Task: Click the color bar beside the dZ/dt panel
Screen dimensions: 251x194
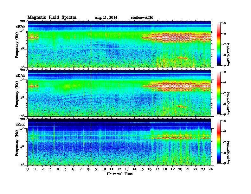Action: pyautogui.click(x=219, y=142)
